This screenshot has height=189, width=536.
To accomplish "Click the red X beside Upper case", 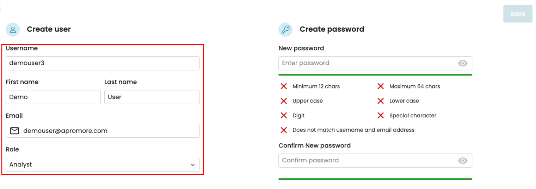I will click(x=284, y=101).
